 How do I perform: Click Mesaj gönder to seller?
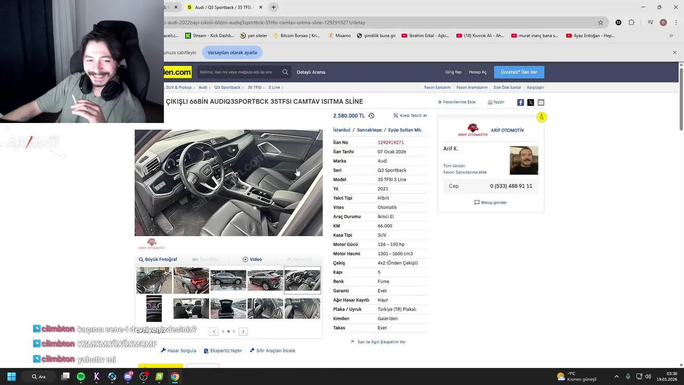point(491,203)
